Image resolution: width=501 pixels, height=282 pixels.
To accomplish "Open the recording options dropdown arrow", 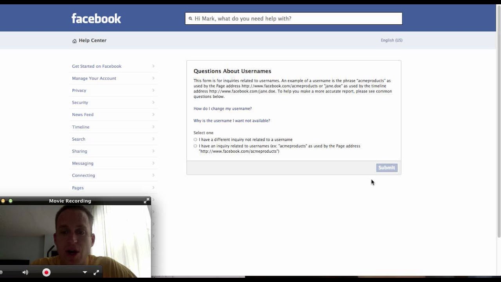I will coord(85,272).
